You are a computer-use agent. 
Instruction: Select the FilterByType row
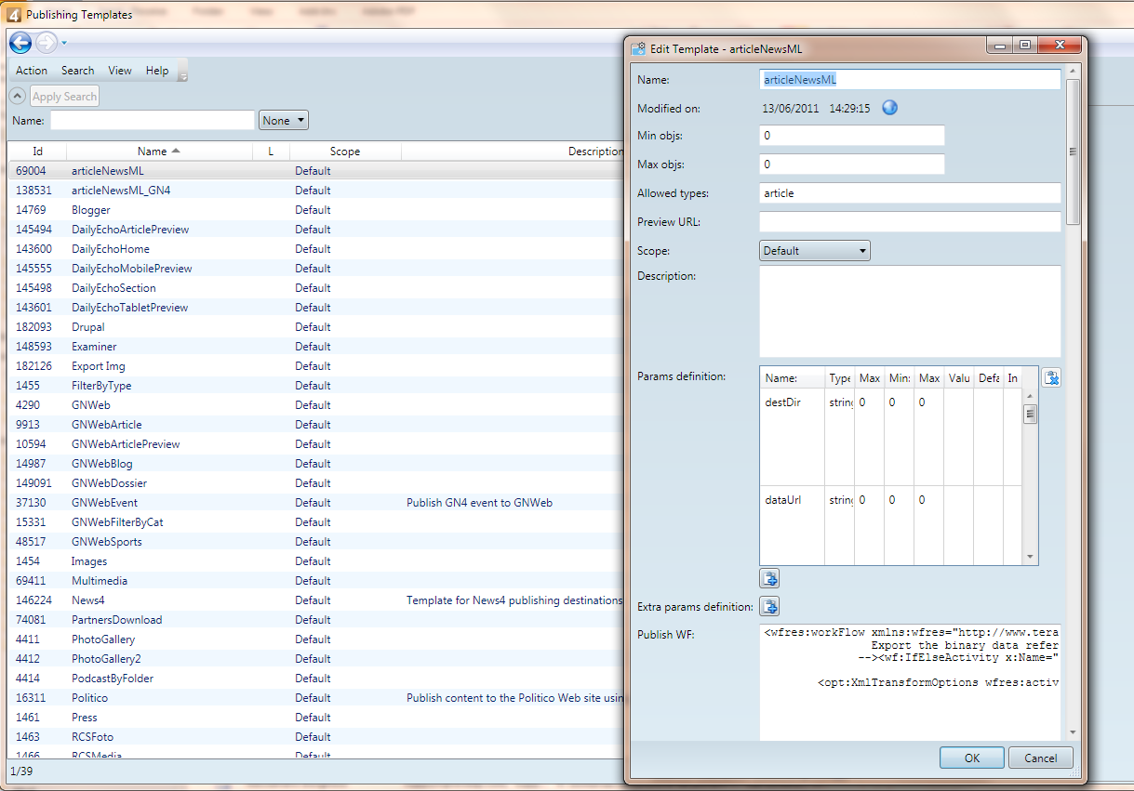[316, 386]
